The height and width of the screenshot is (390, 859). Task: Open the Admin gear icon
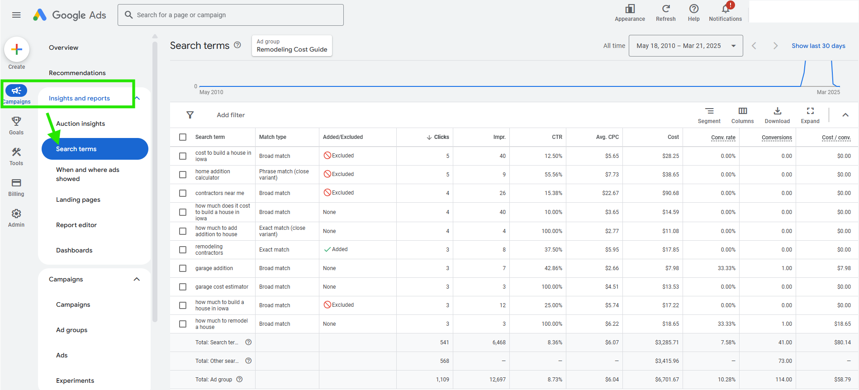click(x=16, y=214)
